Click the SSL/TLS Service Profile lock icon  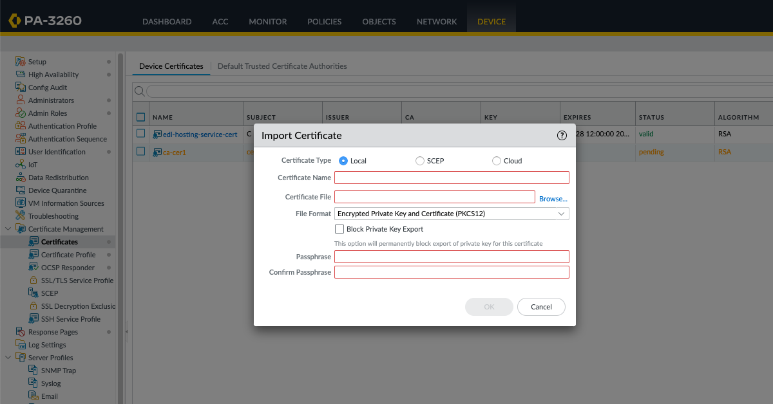[x=33, y=280]
